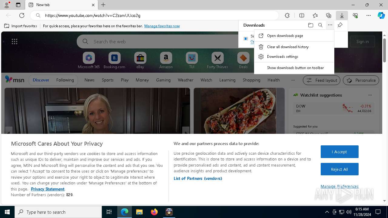388x218 pixels.
Task: Open the Shopping category
Action: (x=251, y=80)
